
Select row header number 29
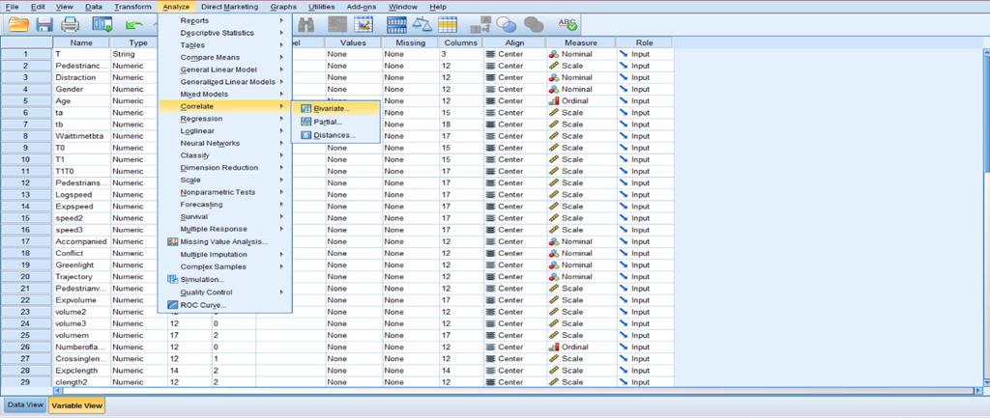click(x=26, y=382)
